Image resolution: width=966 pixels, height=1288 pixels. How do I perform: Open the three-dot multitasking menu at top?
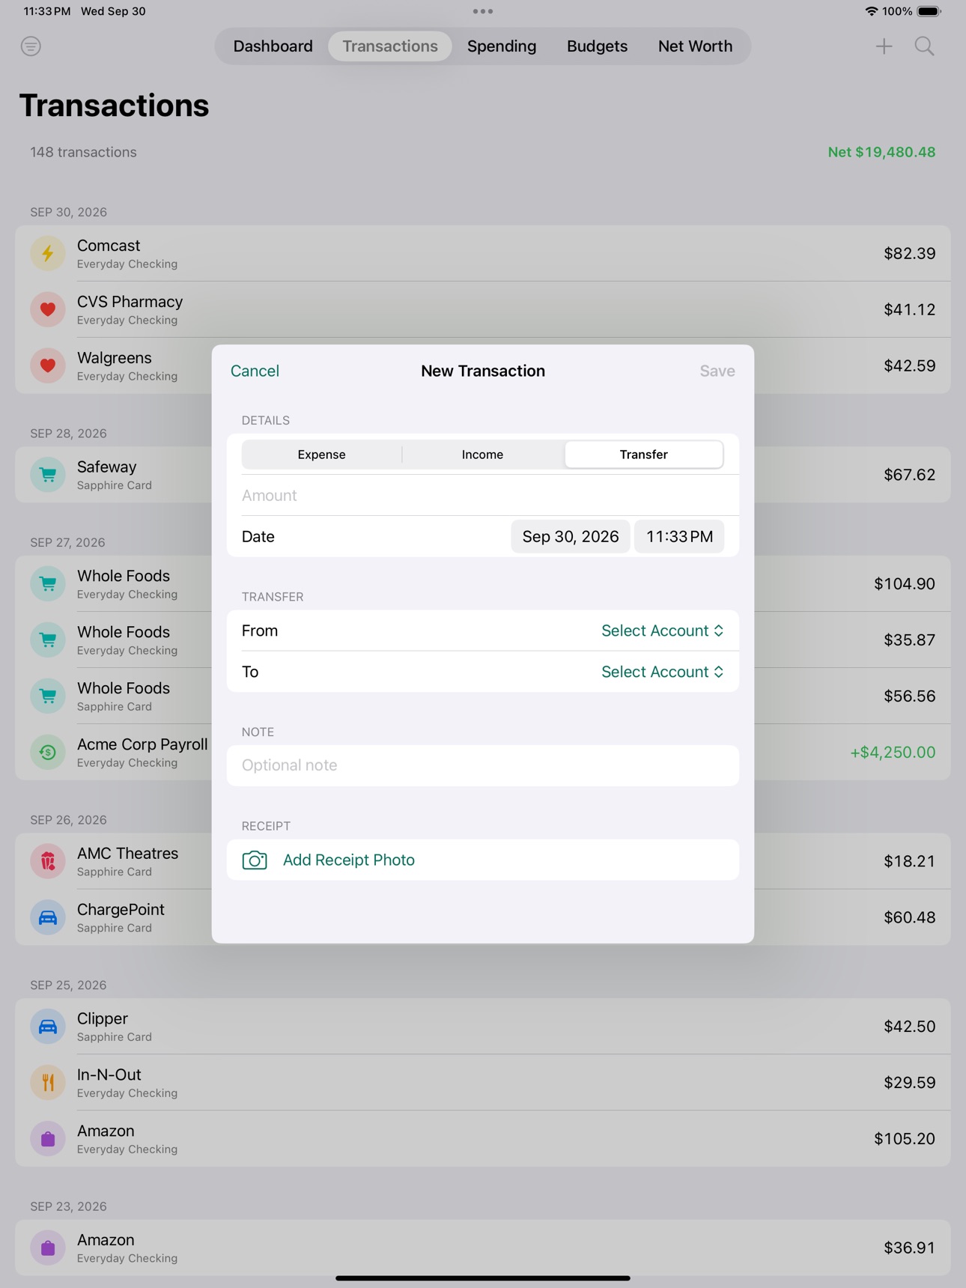coord(483,11)
